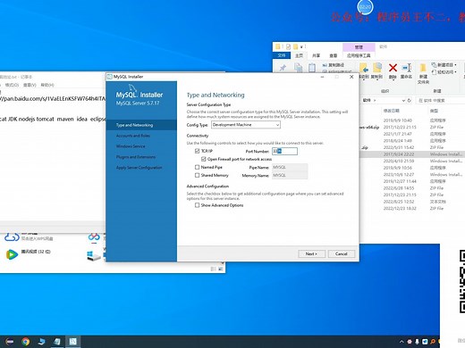Close the MySQL Installer window
The image size is (465, 348).
coord(351,77)
